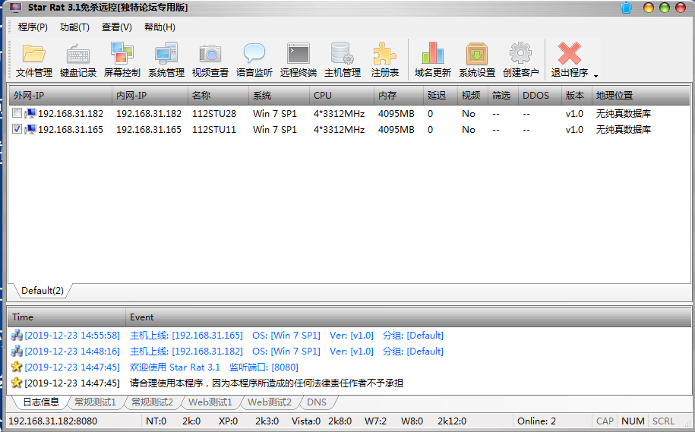Click the DDOS column header
This screenshot has height=432, width=695.
click(x=539, y=95)
